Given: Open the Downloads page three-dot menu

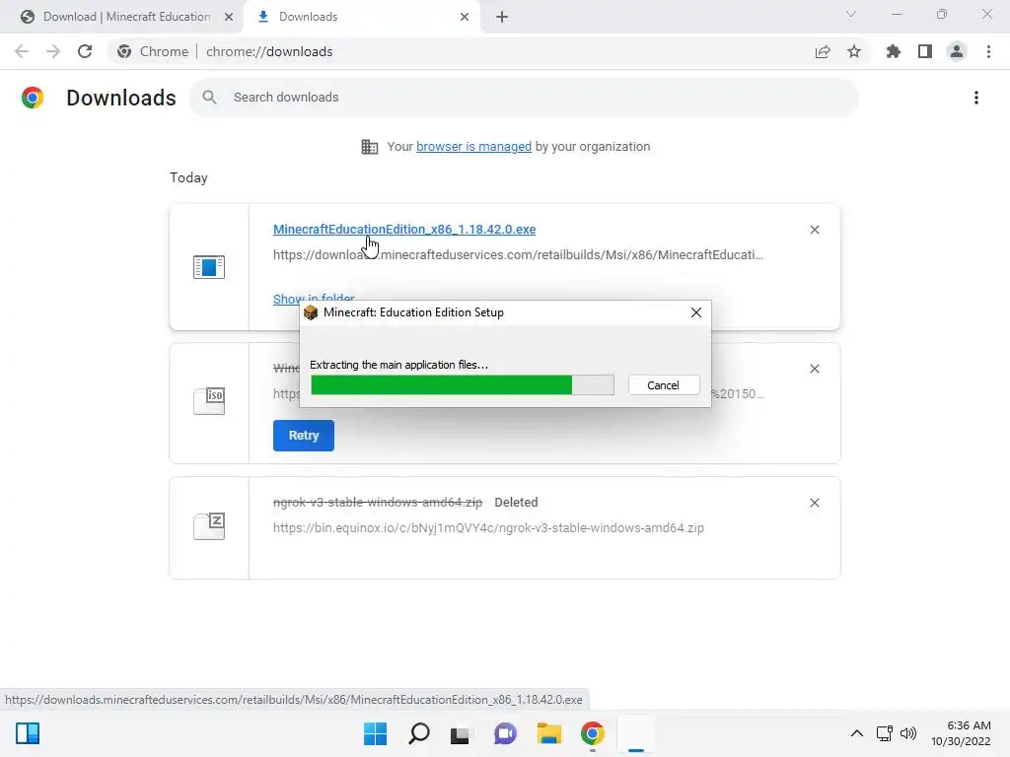Looking at the screenshot, I should point(976,98).
